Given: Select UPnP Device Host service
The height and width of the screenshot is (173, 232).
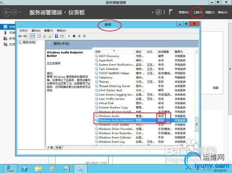Looking at the screenshot, I should tap(110, 90).
